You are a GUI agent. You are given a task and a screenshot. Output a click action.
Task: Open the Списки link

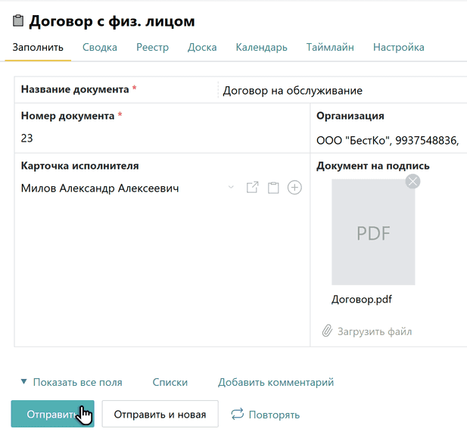(170, 382)
